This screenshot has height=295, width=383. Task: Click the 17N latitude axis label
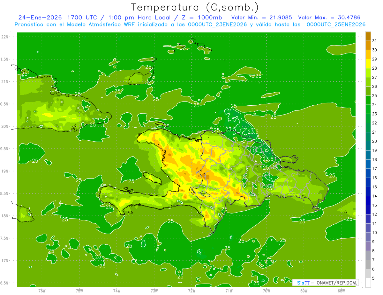click(5, 261)
